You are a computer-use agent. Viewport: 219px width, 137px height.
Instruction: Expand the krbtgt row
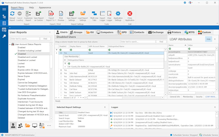(61, 70)
